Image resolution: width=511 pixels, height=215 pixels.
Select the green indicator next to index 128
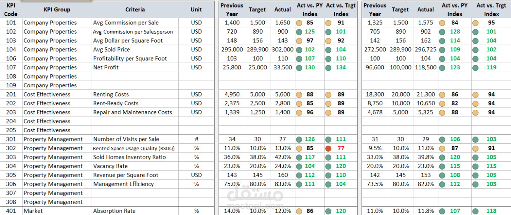pyautogui.click(x=442, y=32)
